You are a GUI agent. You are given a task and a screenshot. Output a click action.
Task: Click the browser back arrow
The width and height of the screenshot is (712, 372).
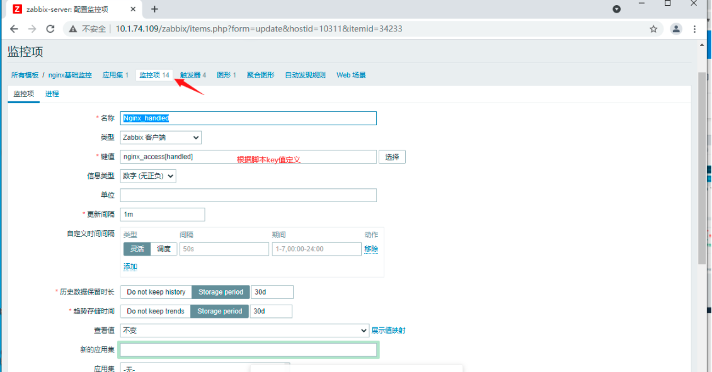coord(14,29)
